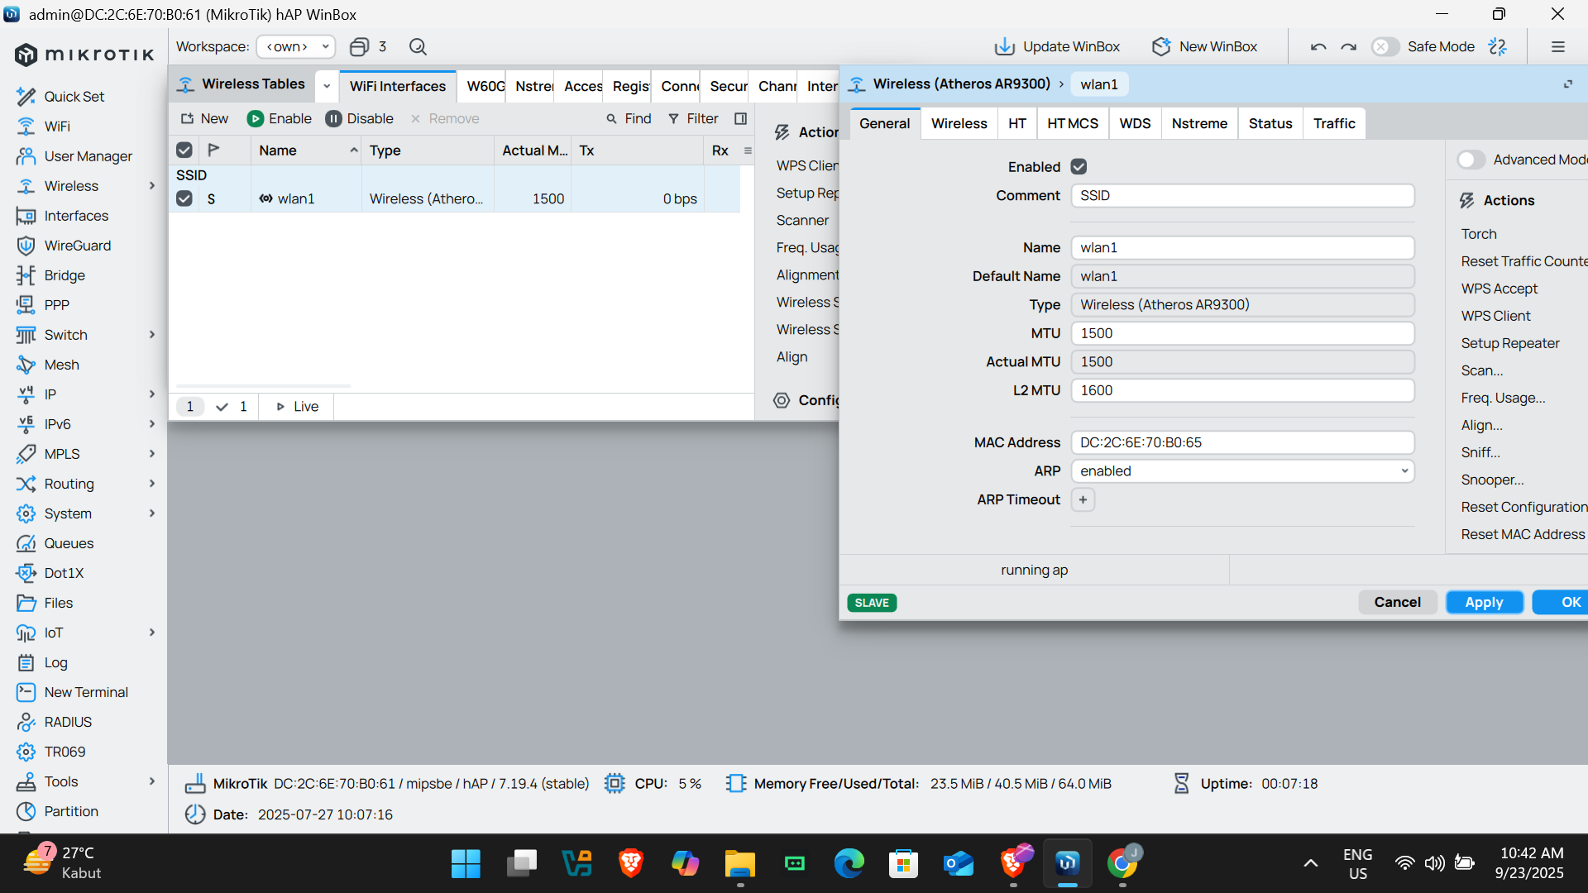Open the hamburger menu at top right
1588x893 pixels.
click(1558, 46)
